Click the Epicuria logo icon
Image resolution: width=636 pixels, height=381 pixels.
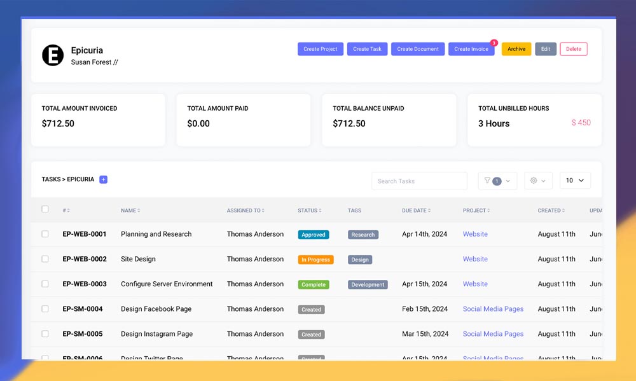(x=53, y=55)
